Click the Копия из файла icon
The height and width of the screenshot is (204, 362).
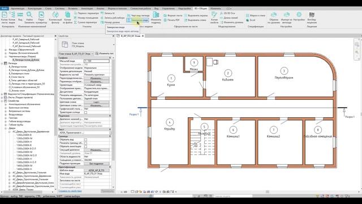coord(67,18)
